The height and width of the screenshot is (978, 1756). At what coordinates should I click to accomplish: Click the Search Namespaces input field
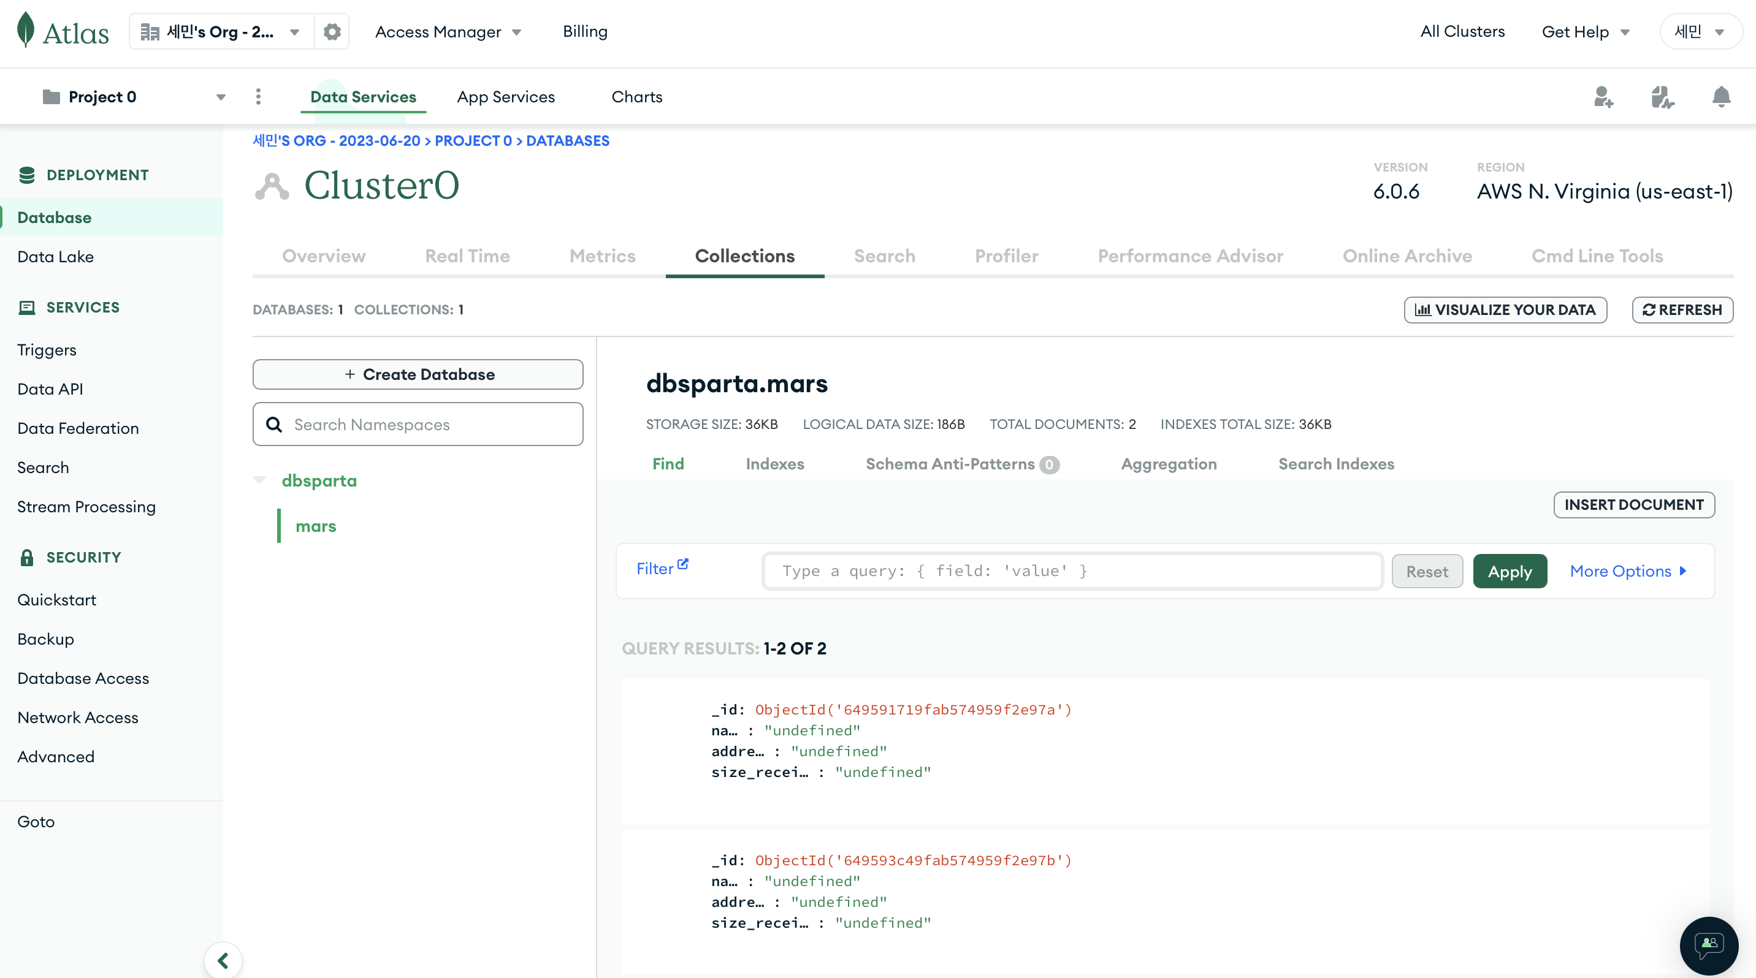[x=418, y=424]
